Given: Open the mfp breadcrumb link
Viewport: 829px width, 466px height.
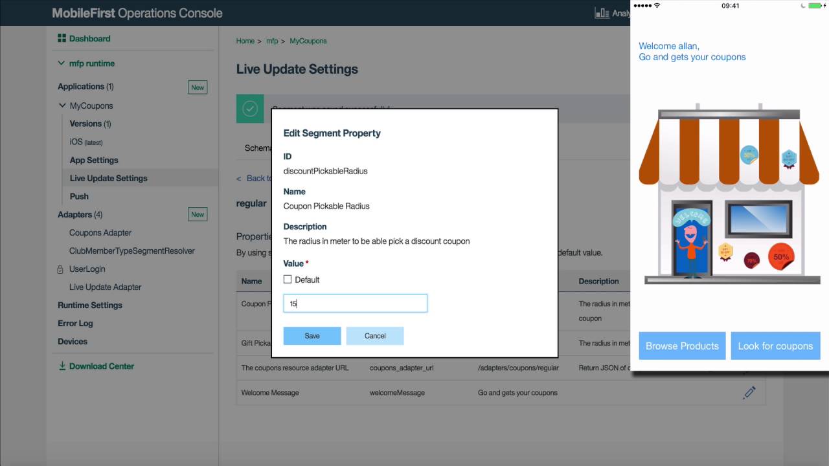Looking at the screenshot, I should pyautogui.click(x=272, y=41).
